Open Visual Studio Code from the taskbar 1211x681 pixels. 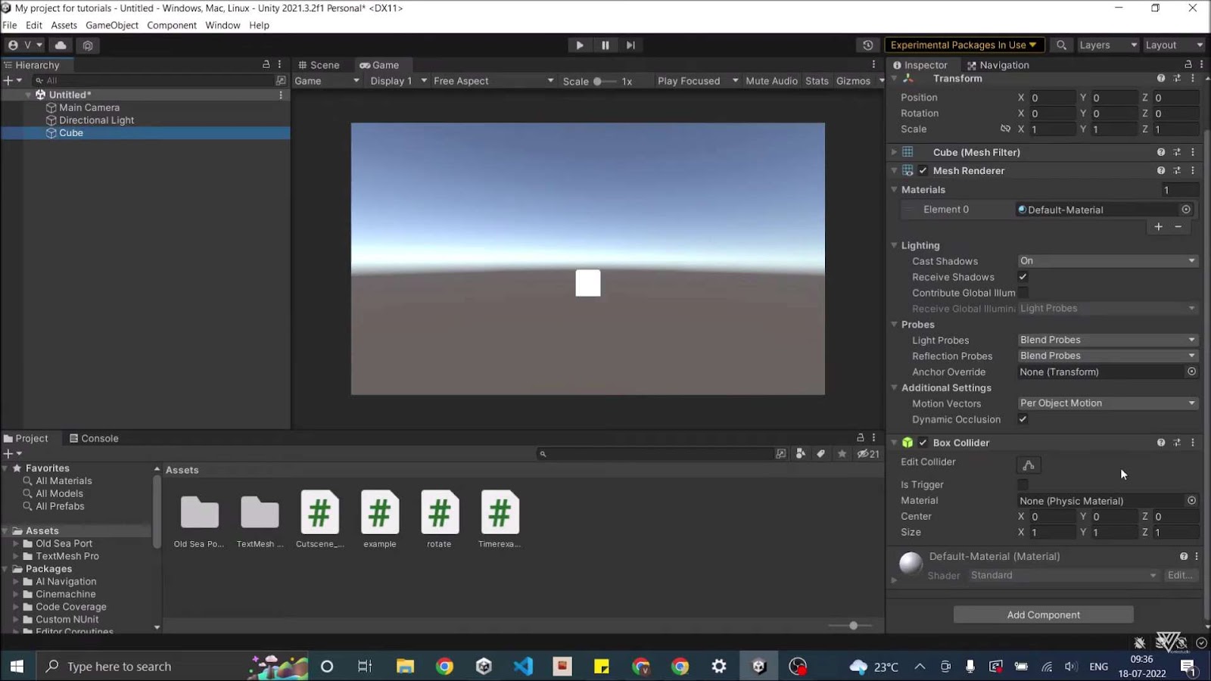coord(523,667)
